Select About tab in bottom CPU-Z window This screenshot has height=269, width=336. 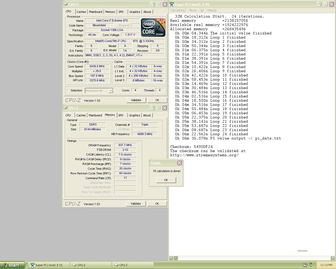(147, 115)
